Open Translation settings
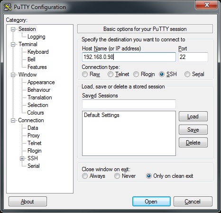The image size is (221, 213). click(40, 97)
